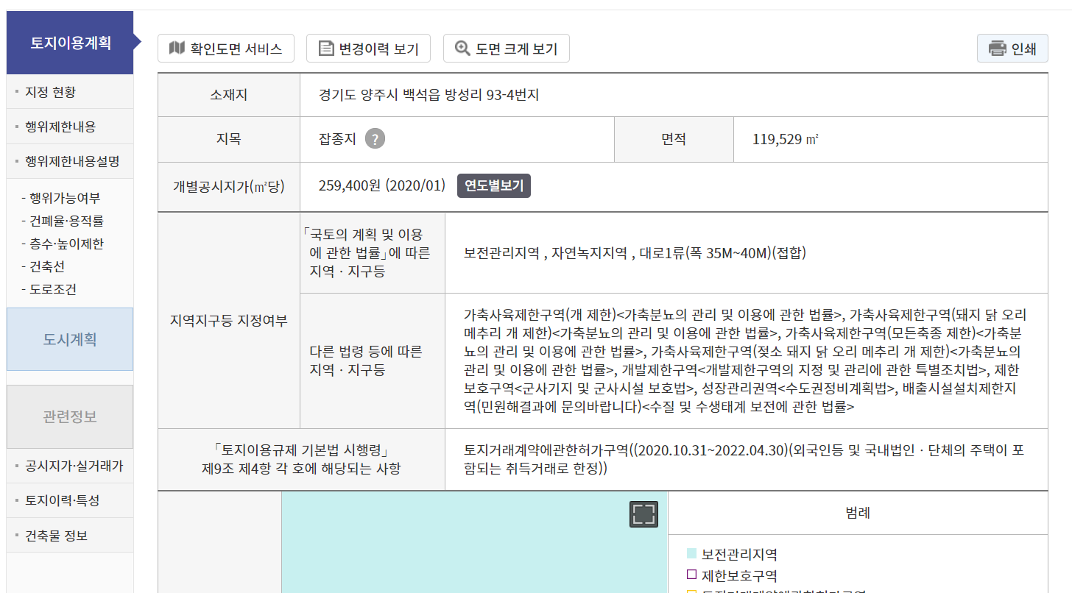Select the 토지이용계획 tab

point(71,43)
